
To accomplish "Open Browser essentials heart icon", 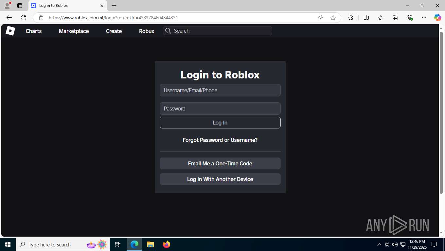I will (410, 18).
